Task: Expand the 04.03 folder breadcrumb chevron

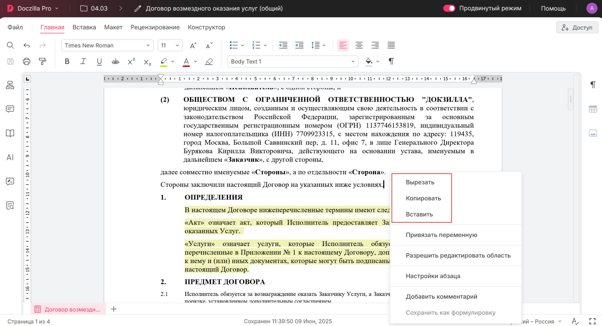Action: click(x=121, y=8)
